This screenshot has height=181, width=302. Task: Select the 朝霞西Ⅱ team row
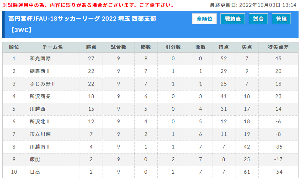click(150, 71)
